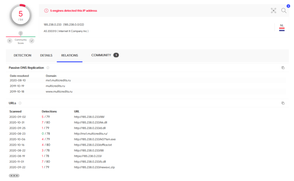
Task: Expand more URLs with the ellipsis button
Action: (x=14, y=176)
